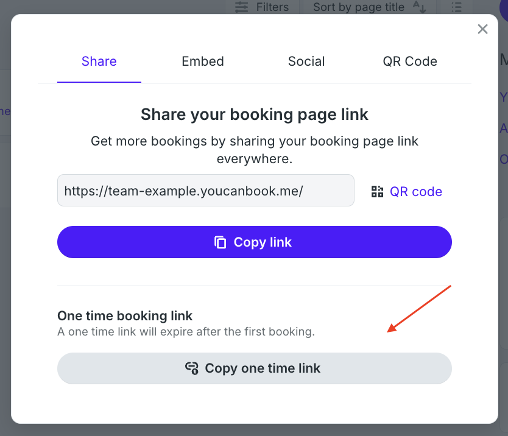Open the purple profile avatar

coord(503,9)
